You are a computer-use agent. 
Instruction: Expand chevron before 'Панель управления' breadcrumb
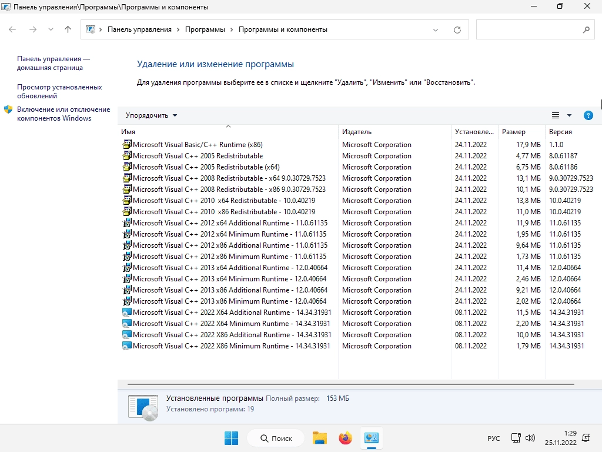(101, 29)
